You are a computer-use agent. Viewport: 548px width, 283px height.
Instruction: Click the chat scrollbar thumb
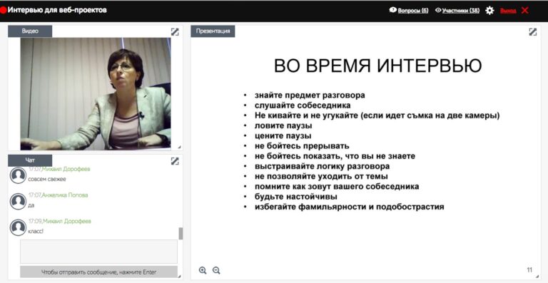[181, 233]
